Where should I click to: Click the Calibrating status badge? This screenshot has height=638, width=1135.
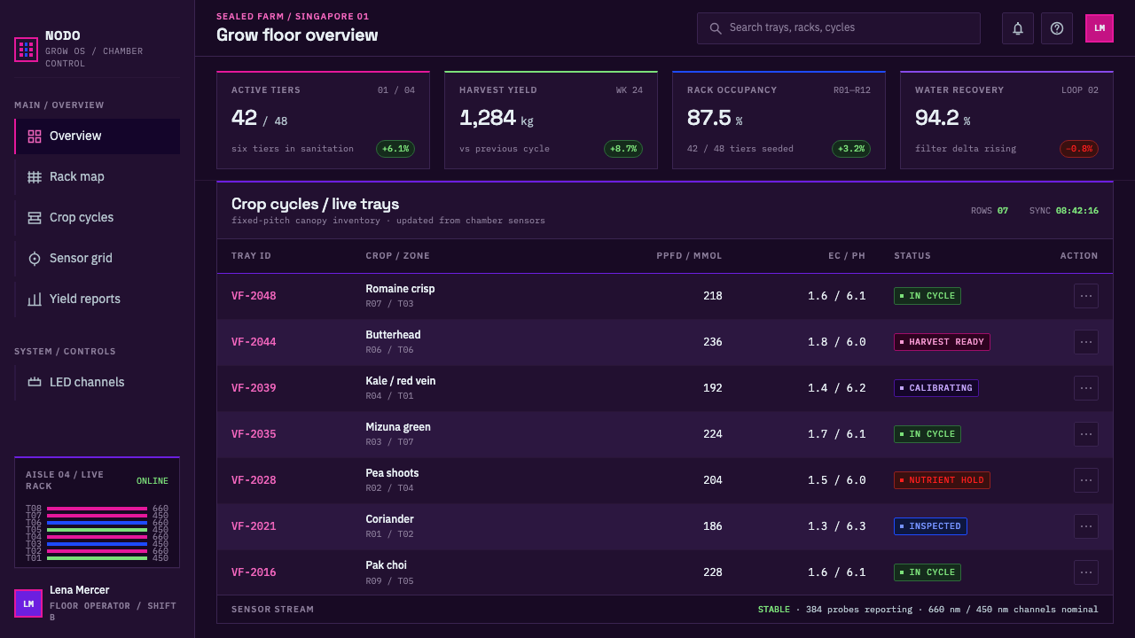936,388
